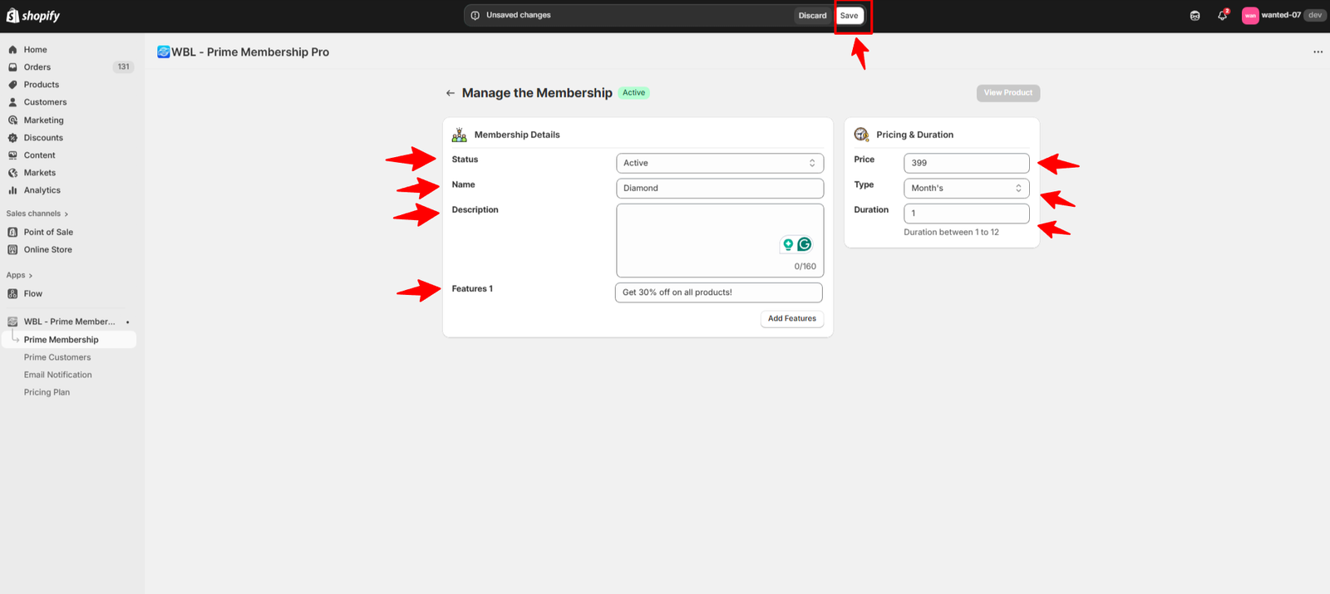Viewport: 1330px width, 594px height.
Task: Click the Flow app icon
Action: click(x=12, y=293)
